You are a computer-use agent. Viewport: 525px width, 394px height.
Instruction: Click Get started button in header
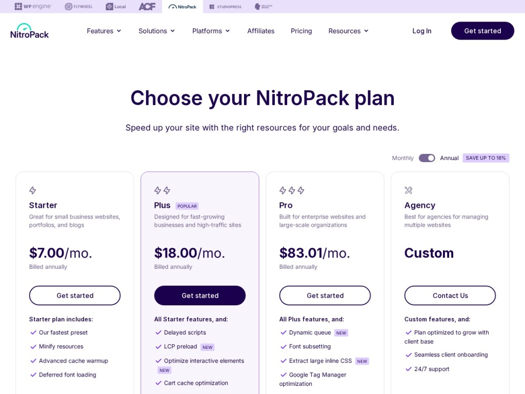482,31
